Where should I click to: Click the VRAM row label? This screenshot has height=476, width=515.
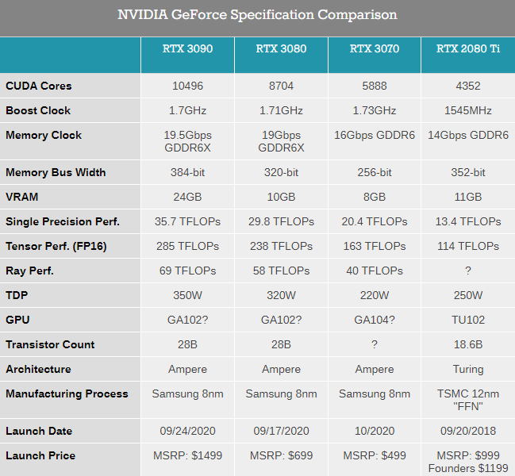pos(22,197)
